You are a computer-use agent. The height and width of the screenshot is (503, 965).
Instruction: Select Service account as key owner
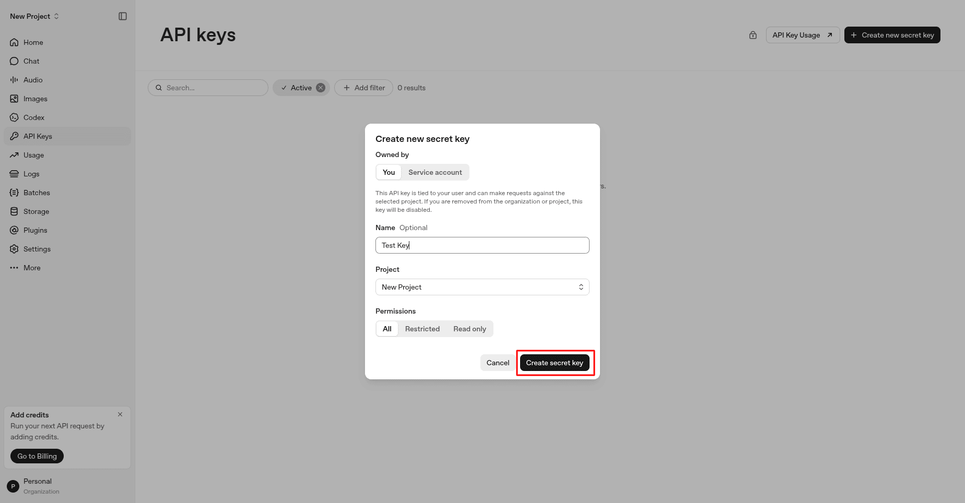(435, 172)
